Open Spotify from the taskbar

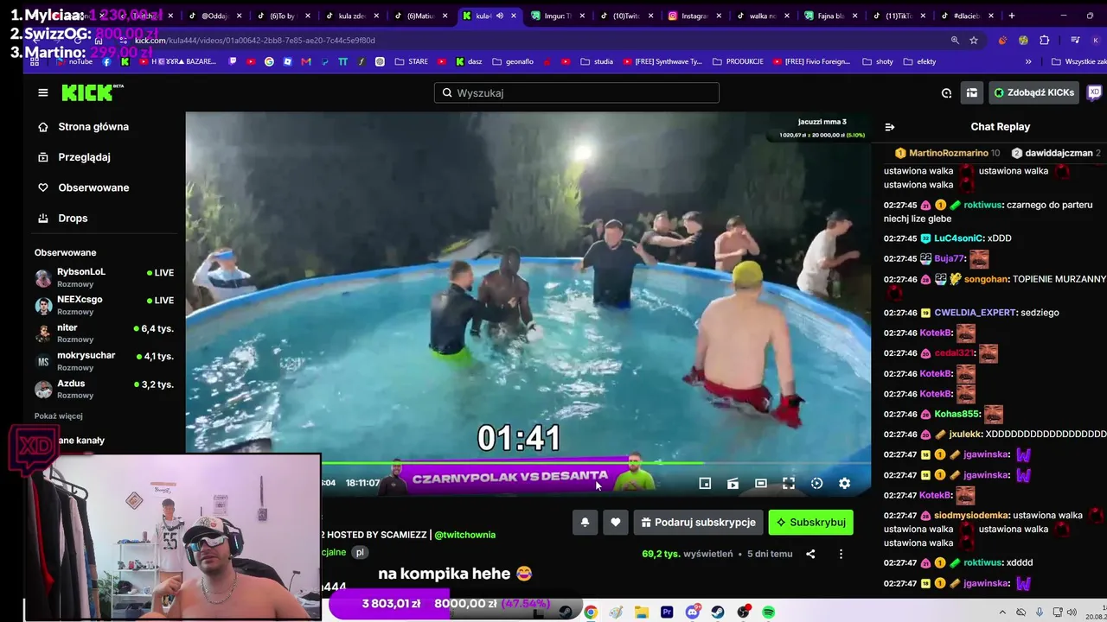[769, 612]
